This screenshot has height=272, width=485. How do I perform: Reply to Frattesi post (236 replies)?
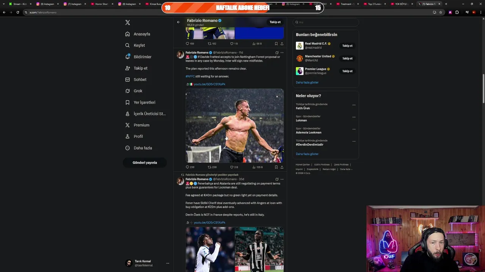click(x=190, y=167)
